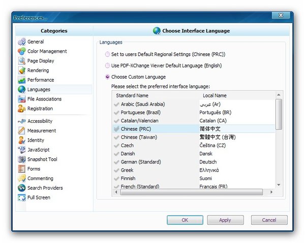
Task: Click language list scroll up arrow
Action: point(279,95)
